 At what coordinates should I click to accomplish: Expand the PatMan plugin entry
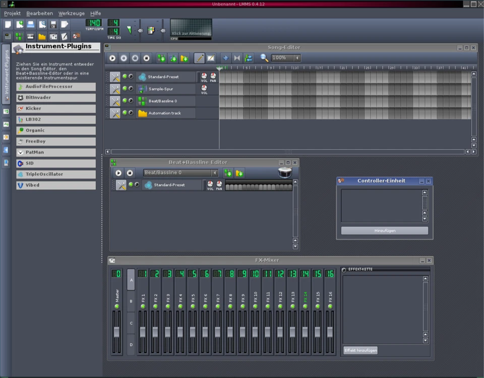pos(55,152)
